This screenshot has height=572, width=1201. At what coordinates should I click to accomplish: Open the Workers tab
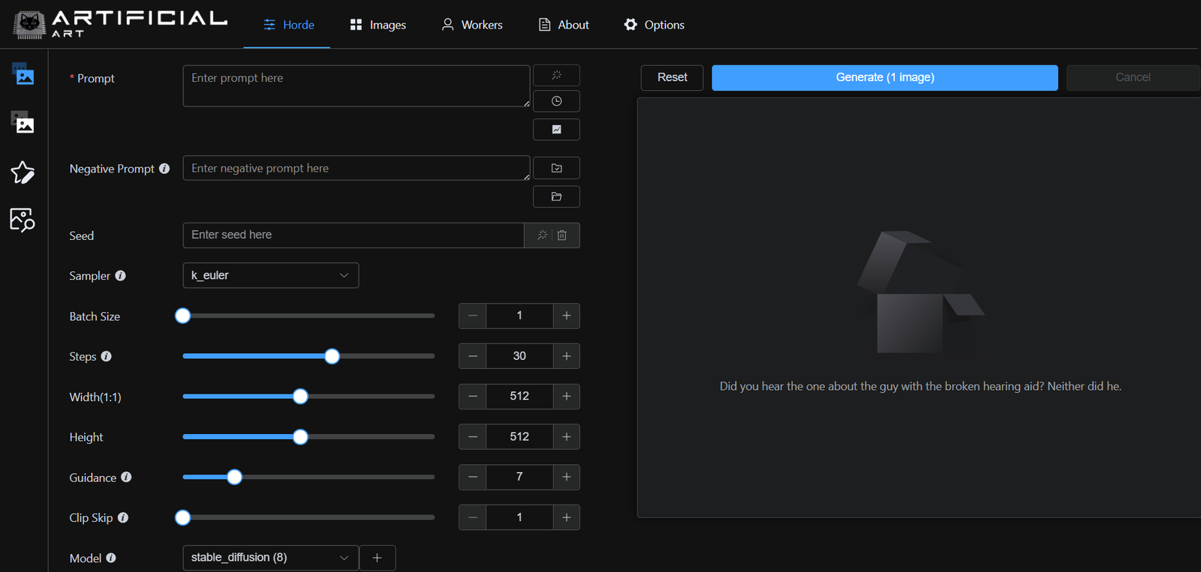(x=472, y=25)
